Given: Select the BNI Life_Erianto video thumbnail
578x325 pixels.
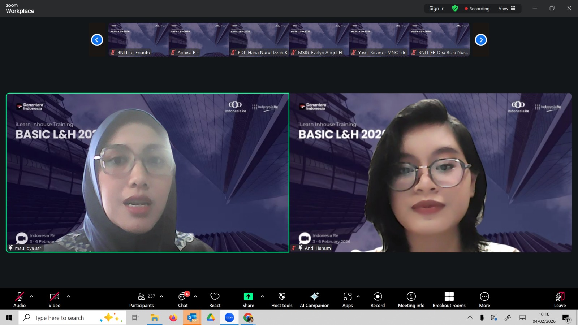Looking at the screenshot, I should pyautogui.click(x=138, y=40).
